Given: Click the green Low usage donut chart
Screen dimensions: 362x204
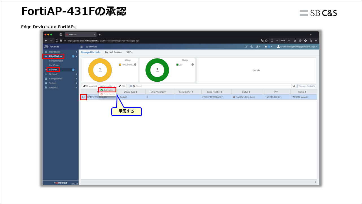Looking at the screenshot, I should [157, 70].
